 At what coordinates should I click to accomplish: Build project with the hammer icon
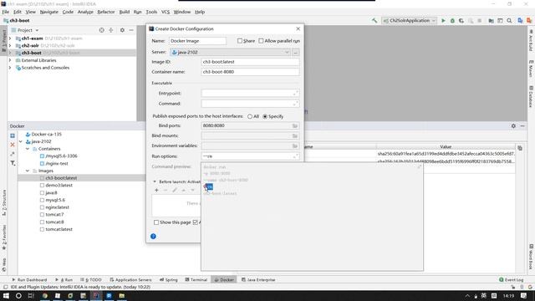374,21
